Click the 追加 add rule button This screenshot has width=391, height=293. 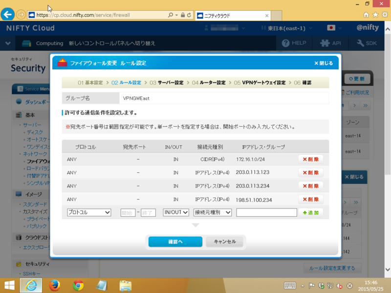coord(310,213)
